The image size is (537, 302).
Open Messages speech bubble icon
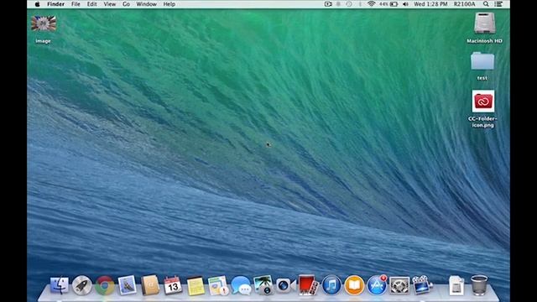(x=241, y=285)
